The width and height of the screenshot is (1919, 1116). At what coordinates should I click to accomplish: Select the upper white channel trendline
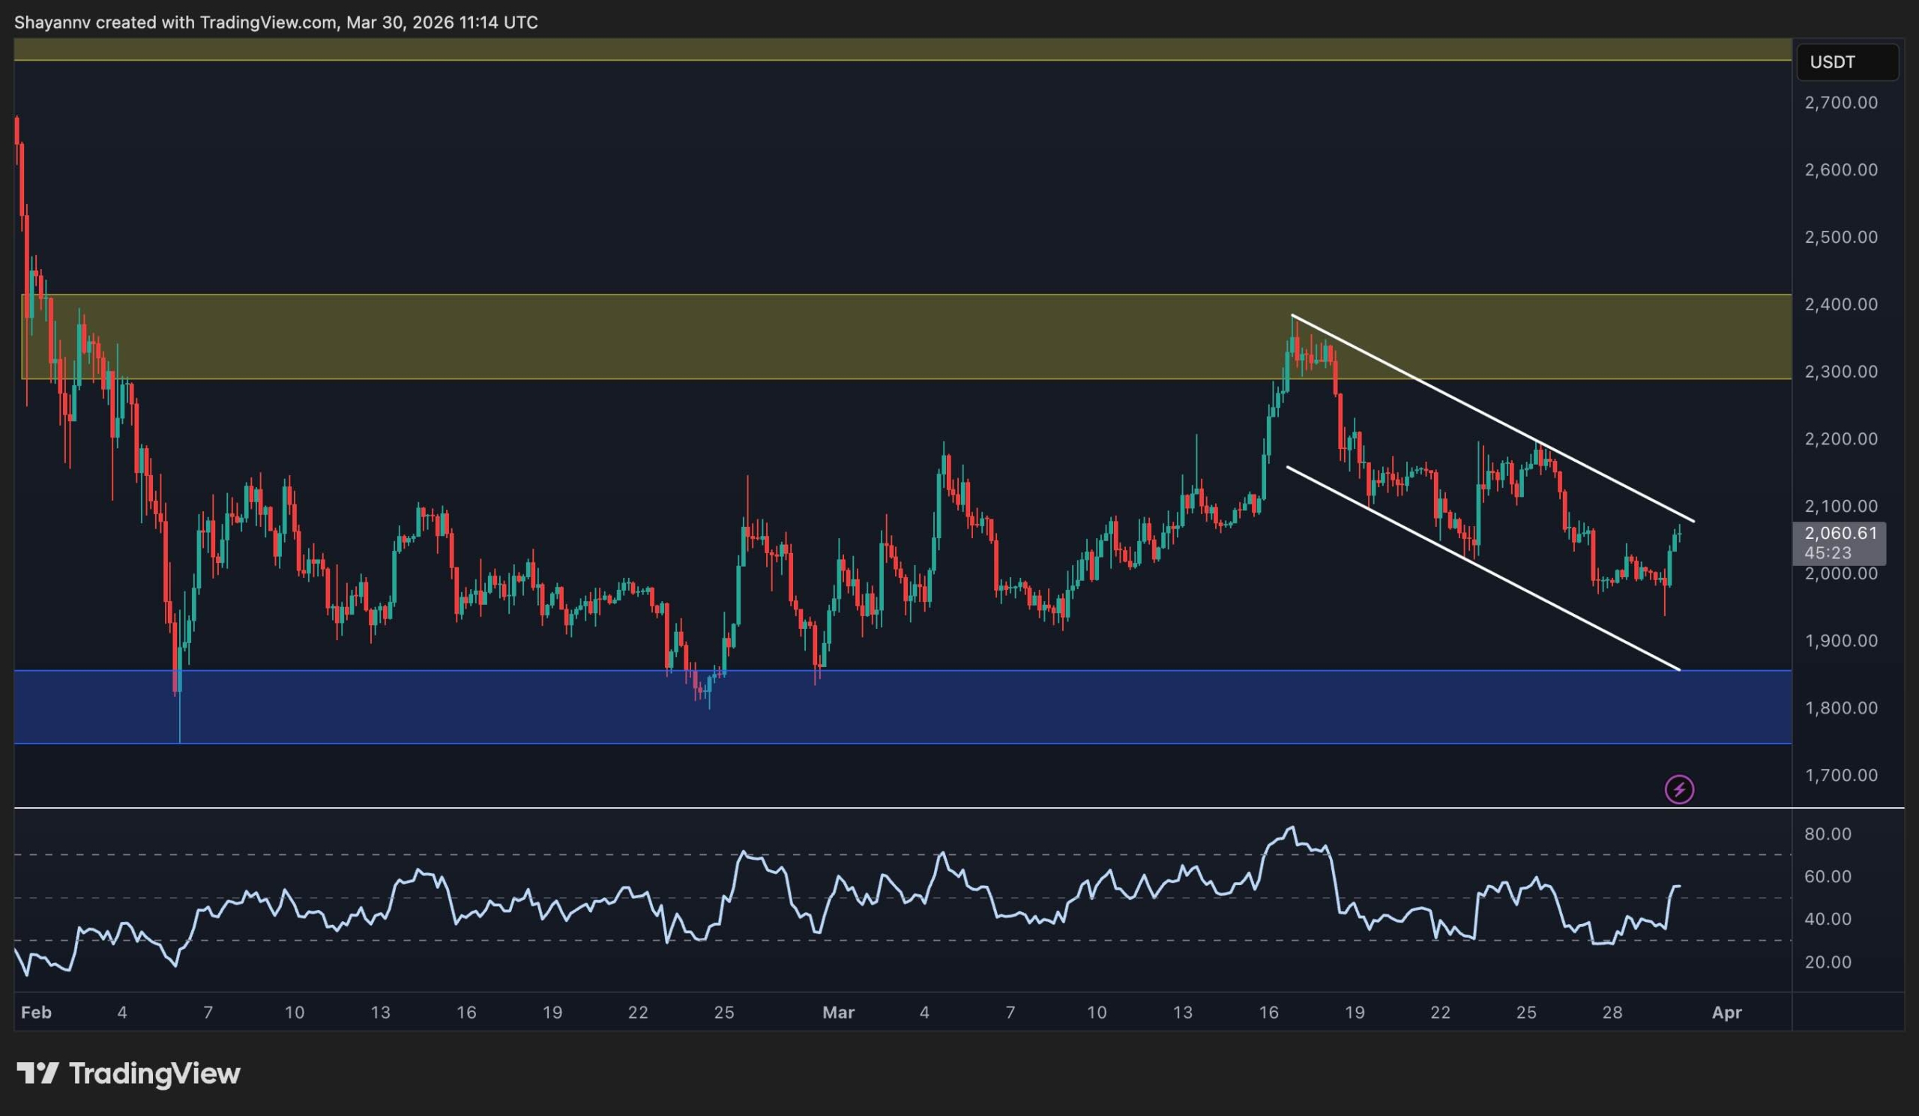click(1492, 419)
